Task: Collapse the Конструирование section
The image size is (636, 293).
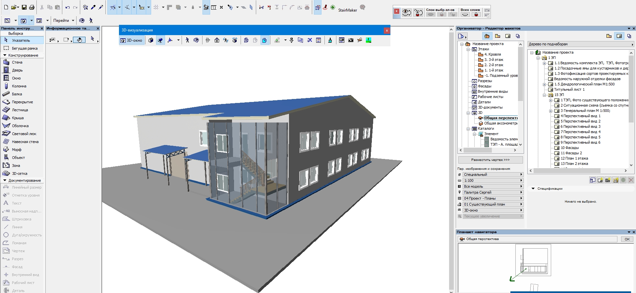Action: point(5,55)
